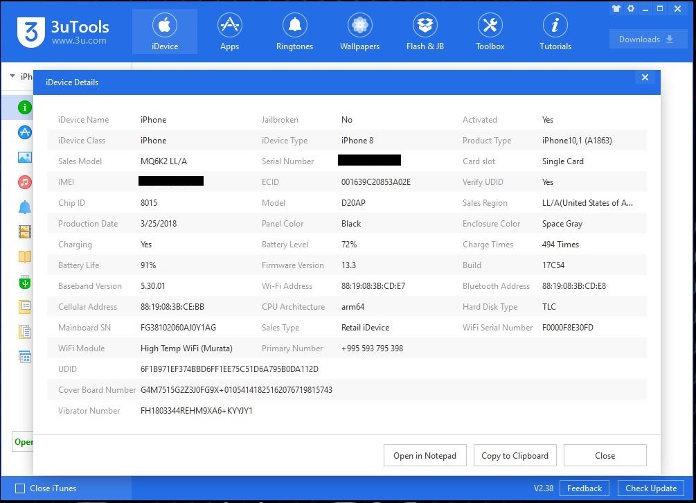Open the Wallpapers section
The width and height of the screenshot is (696, 503).
pyautogui.click(x=359, y=32)
